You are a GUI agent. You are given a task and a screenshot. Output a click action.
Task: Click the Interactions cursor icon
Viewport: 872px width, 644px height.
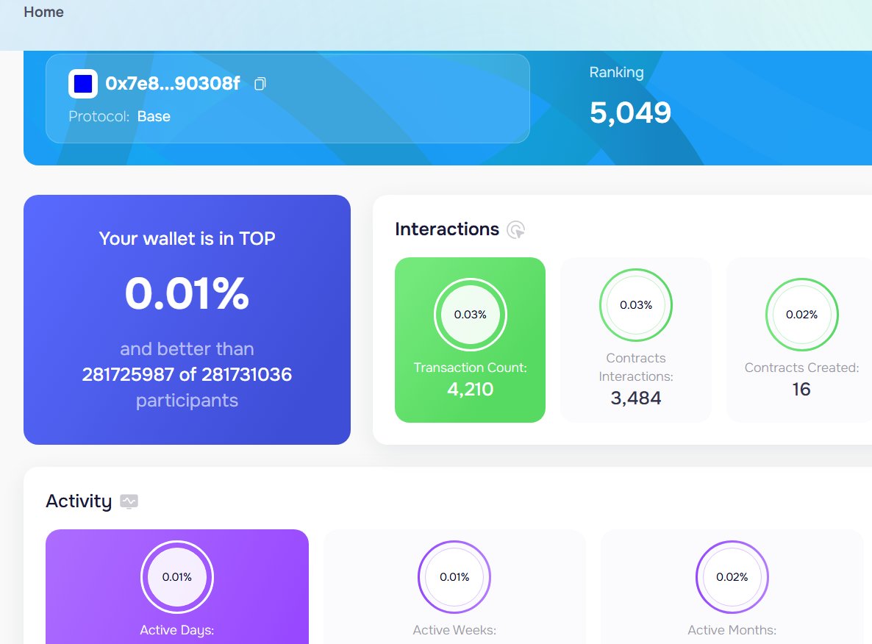(516, 229)
